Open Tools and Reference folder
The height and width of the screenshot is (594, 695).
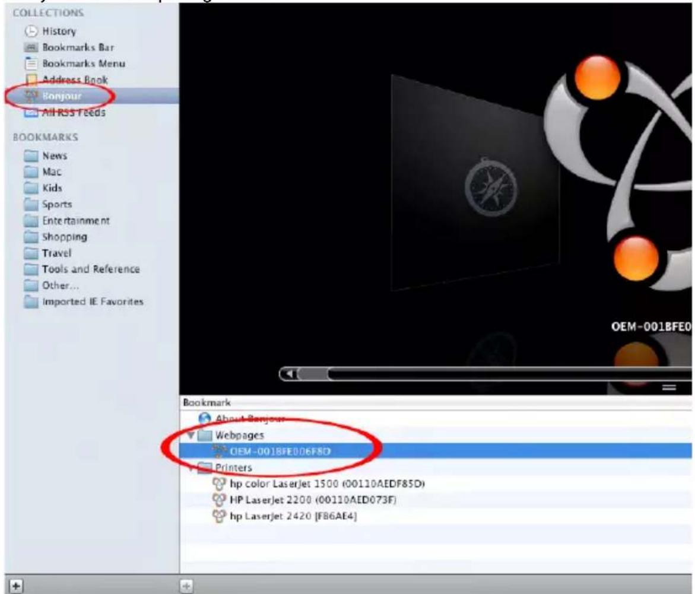pos(90,269)
